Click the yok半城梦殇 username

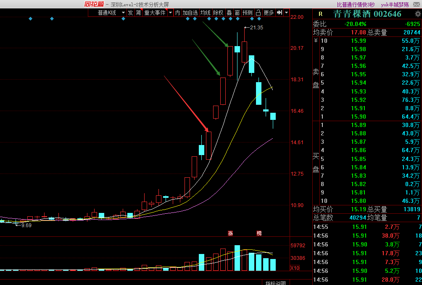395,5
